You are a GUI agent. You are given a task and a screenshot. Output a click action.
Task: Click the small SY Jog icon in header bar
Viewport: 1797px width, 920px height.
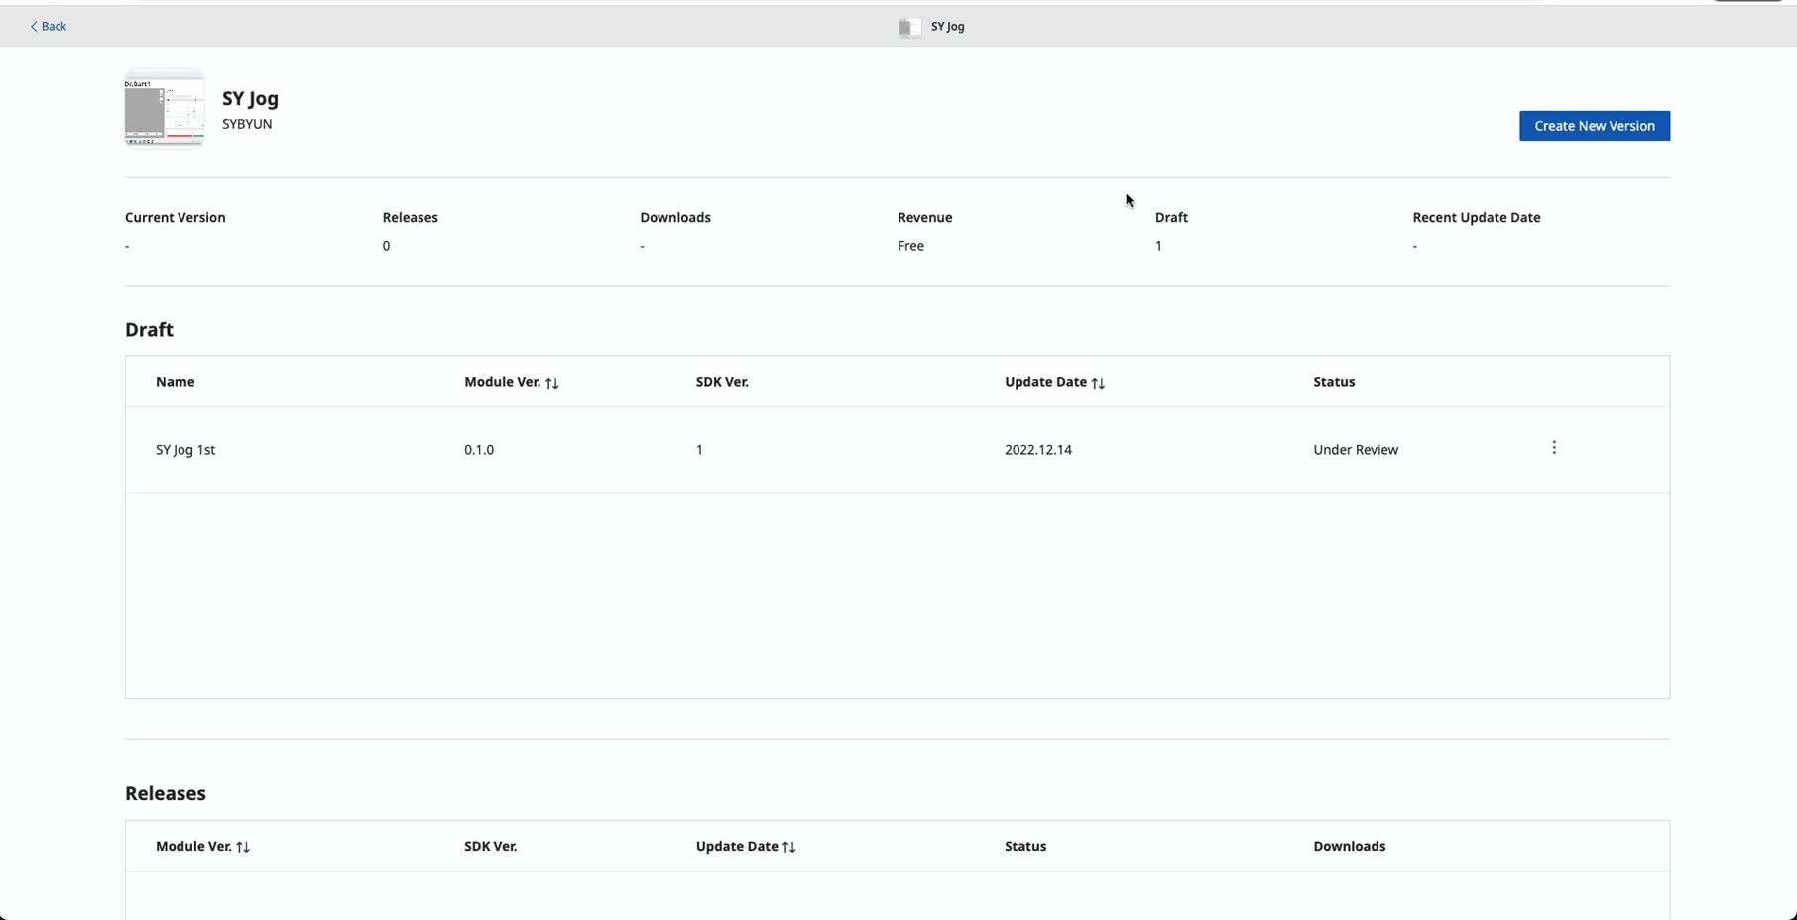[x=908, y=27]
